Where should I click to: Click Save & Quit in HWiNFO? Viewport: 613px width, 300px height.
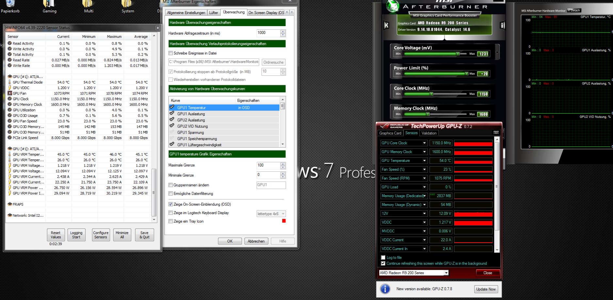[144, 235]
